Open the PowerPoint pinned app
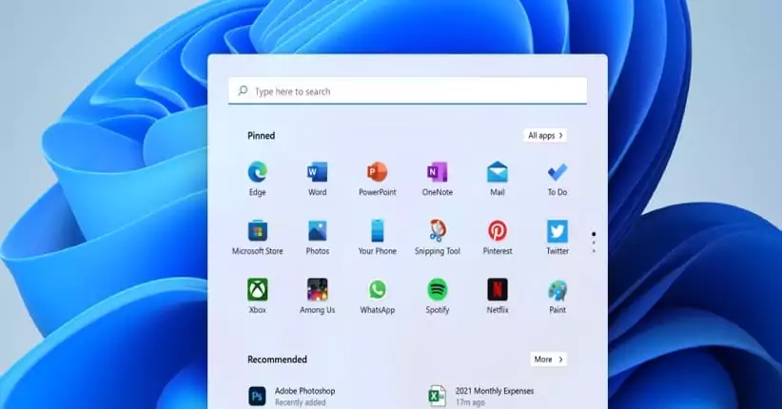Viewport: 782px width, 409px height. click(x=377, y=173)
